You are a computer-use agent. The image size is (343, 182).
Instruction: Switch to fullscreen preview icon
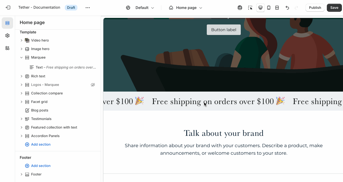[277, 8]
